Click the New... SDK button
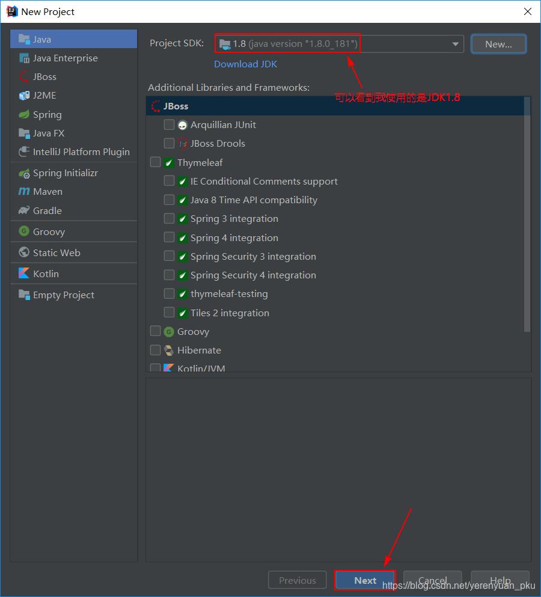The width and height of the screenshot is (541, 597). tap(499, 44)
